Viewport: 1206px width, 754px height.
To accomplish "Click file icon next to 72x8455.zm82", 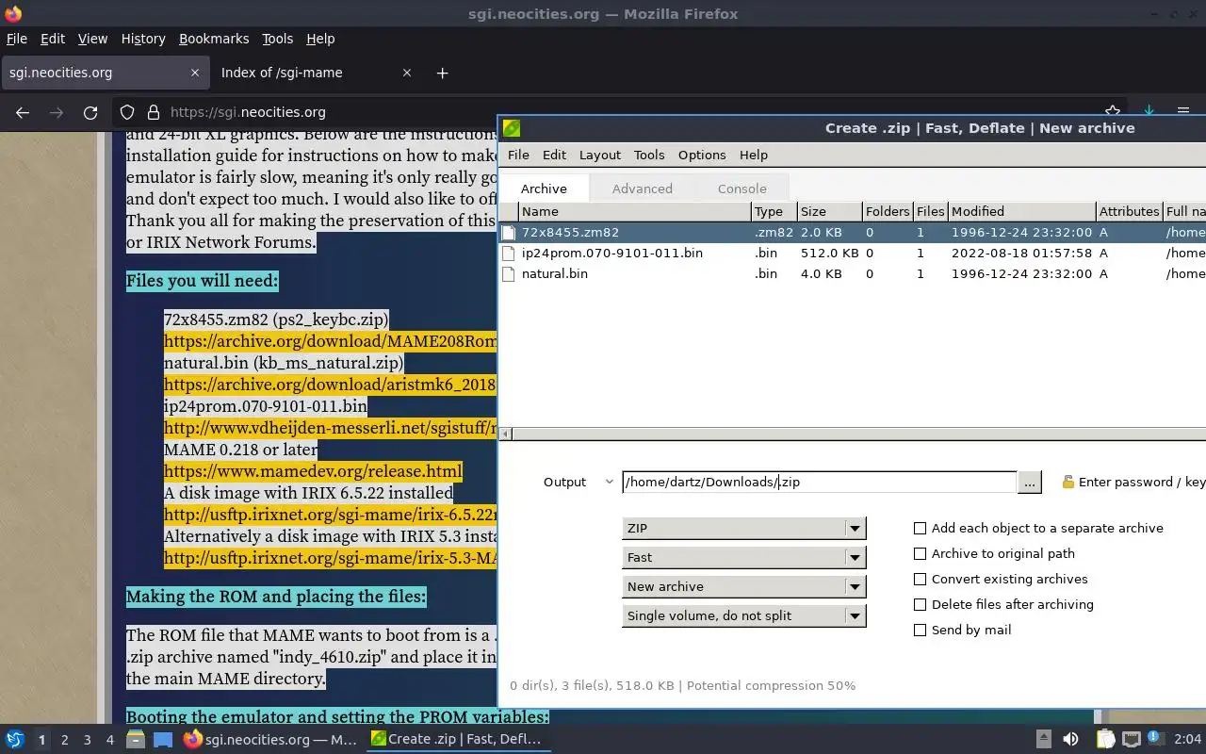I will (509, 232).
